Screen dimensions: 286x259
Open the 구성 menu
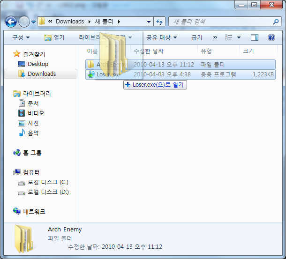click(21, 37)
